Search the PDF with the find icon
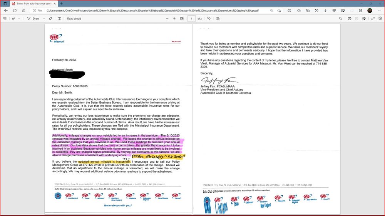Screen dimensions: 385x216 click(341, 18)
